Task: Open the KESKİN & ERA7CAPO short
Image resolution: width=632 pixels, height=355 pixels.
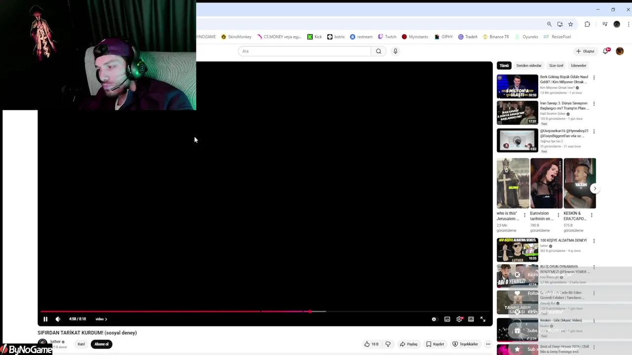Action: click(580, 183)
